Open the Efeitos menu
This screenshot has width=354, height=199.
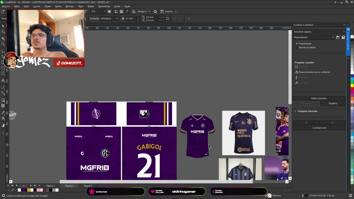(x=58, y=6)
